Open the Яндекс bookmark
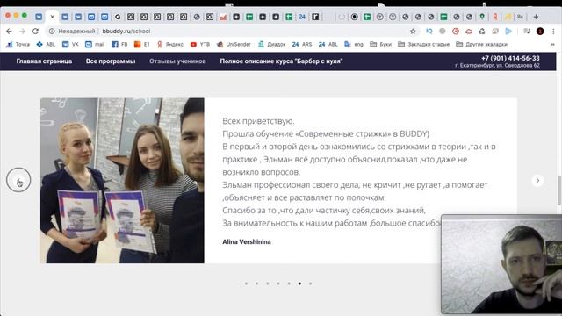The width and height of the screenshot is (562, 316). [170, 45]
